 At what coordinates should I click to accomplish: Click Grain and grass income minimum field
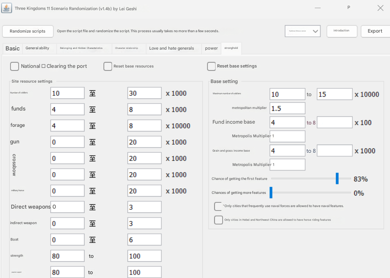point(288,151)
